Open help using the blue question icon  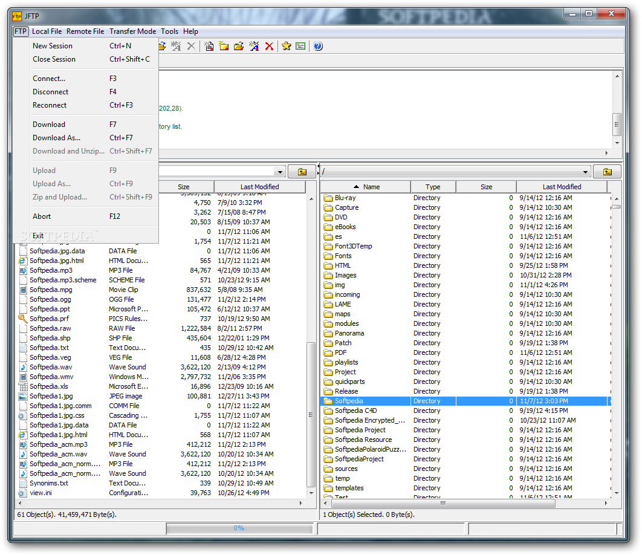pos(318,47)
